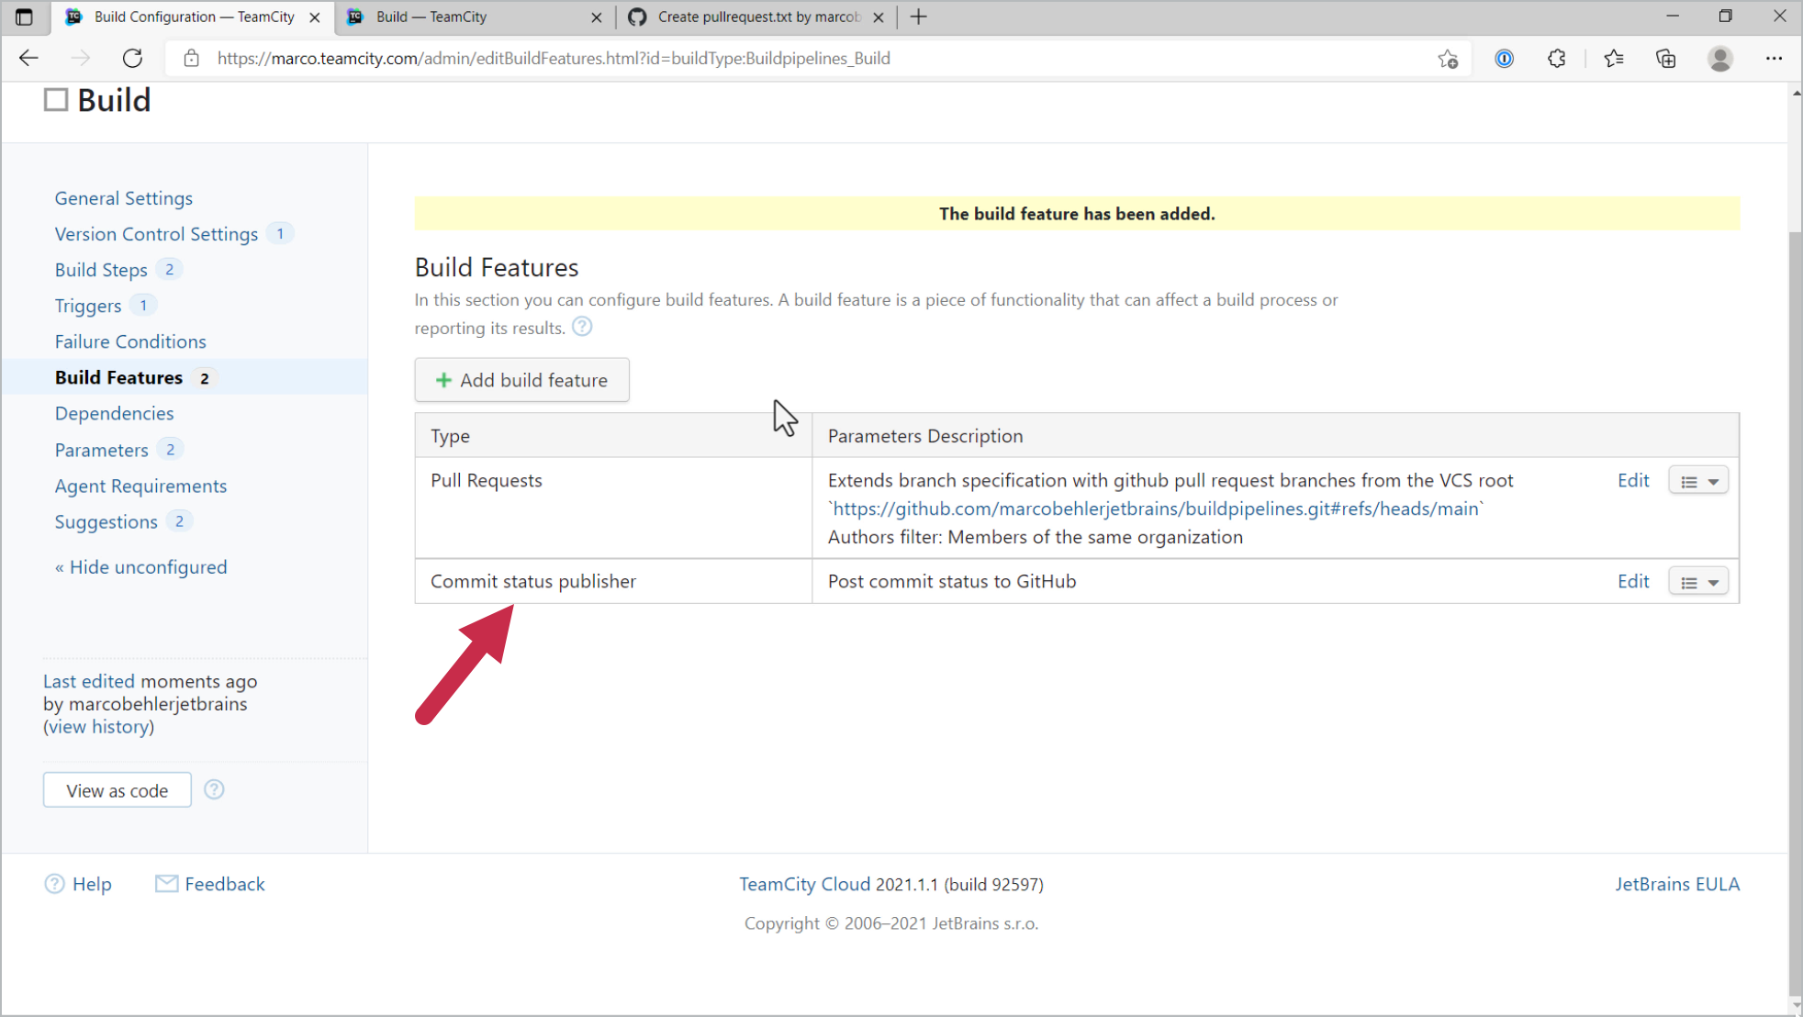1803x1017 pixels.
Task: Click the help icon next to View as code
Action: point(214,789)
